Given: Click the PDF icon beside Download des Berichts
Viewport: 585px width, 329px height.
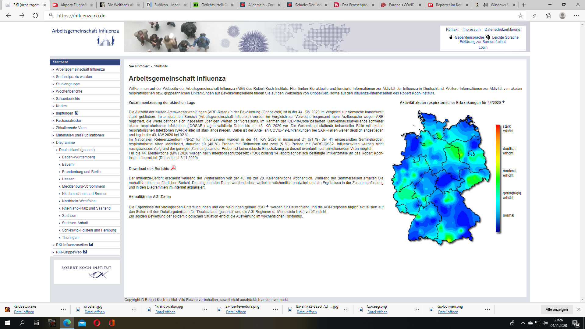Looking at the screenshot, I should 173,168.
